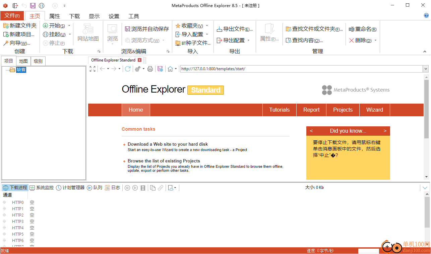Click the browser gears settings icon
This screenshot has width=431, height=254.
click(137, 69)
